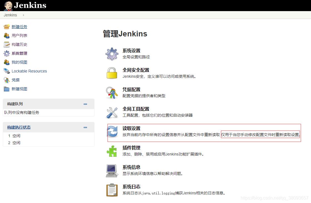311x203 pixels.
Task: Click the 工具配置 description text
Action: [158, 115]
